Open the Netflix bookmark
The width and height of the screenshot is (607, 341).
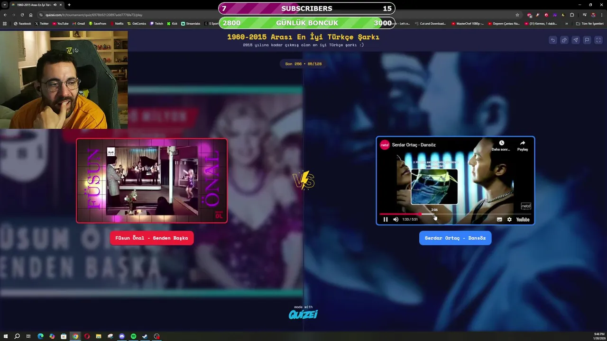click(117, 23)
